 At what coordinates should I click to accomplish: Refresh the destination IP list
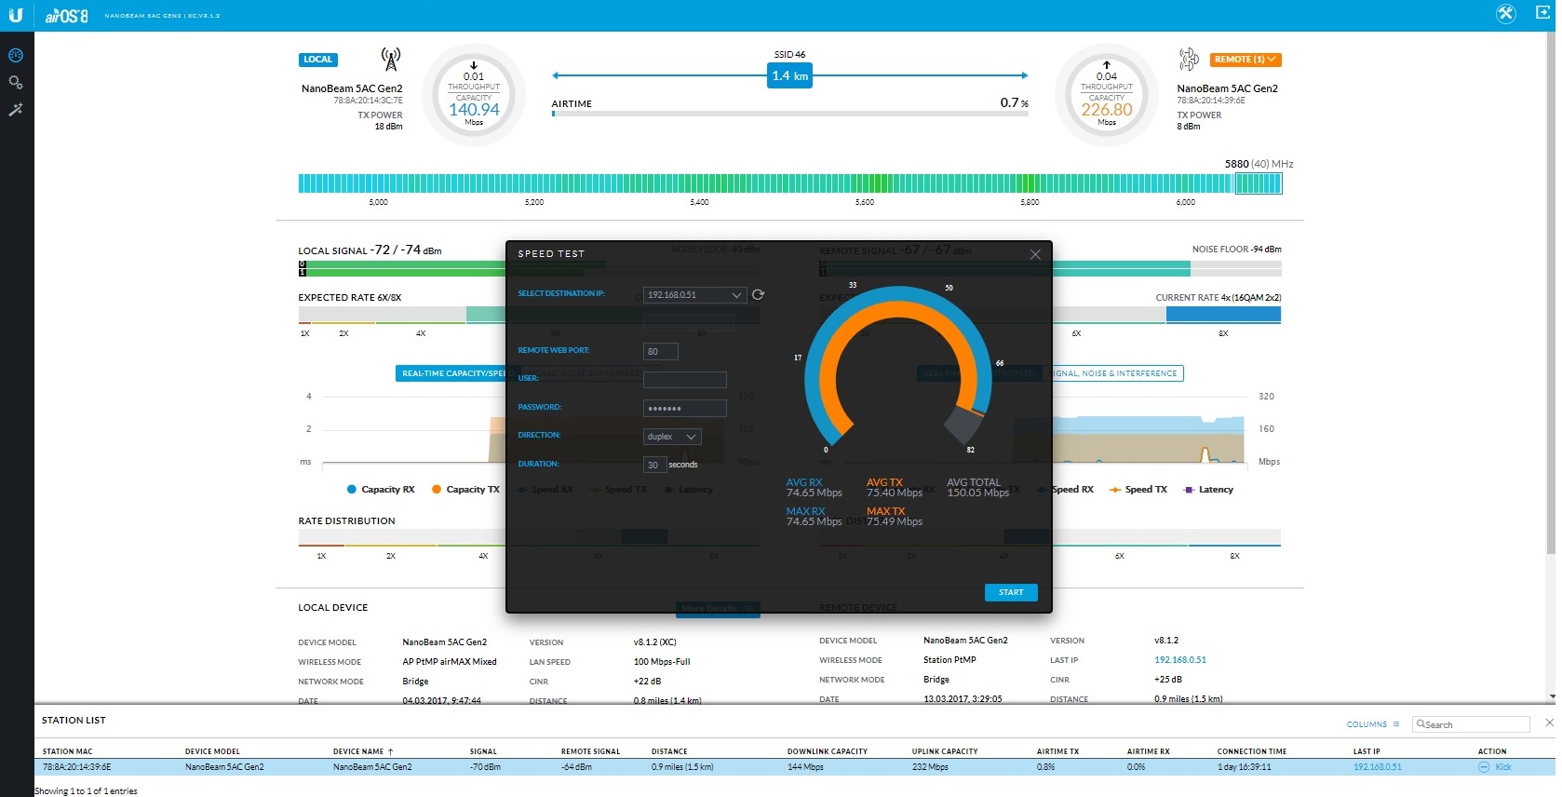coord(759,294)
